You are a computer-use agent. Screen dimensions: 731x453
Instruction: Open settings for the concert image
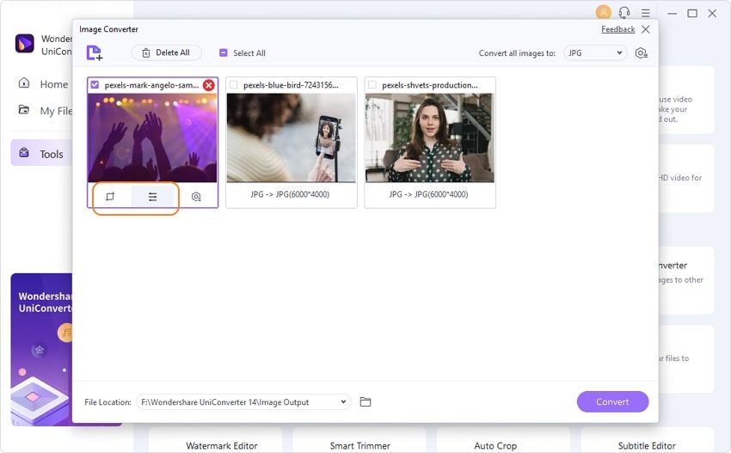click(196, 197)
